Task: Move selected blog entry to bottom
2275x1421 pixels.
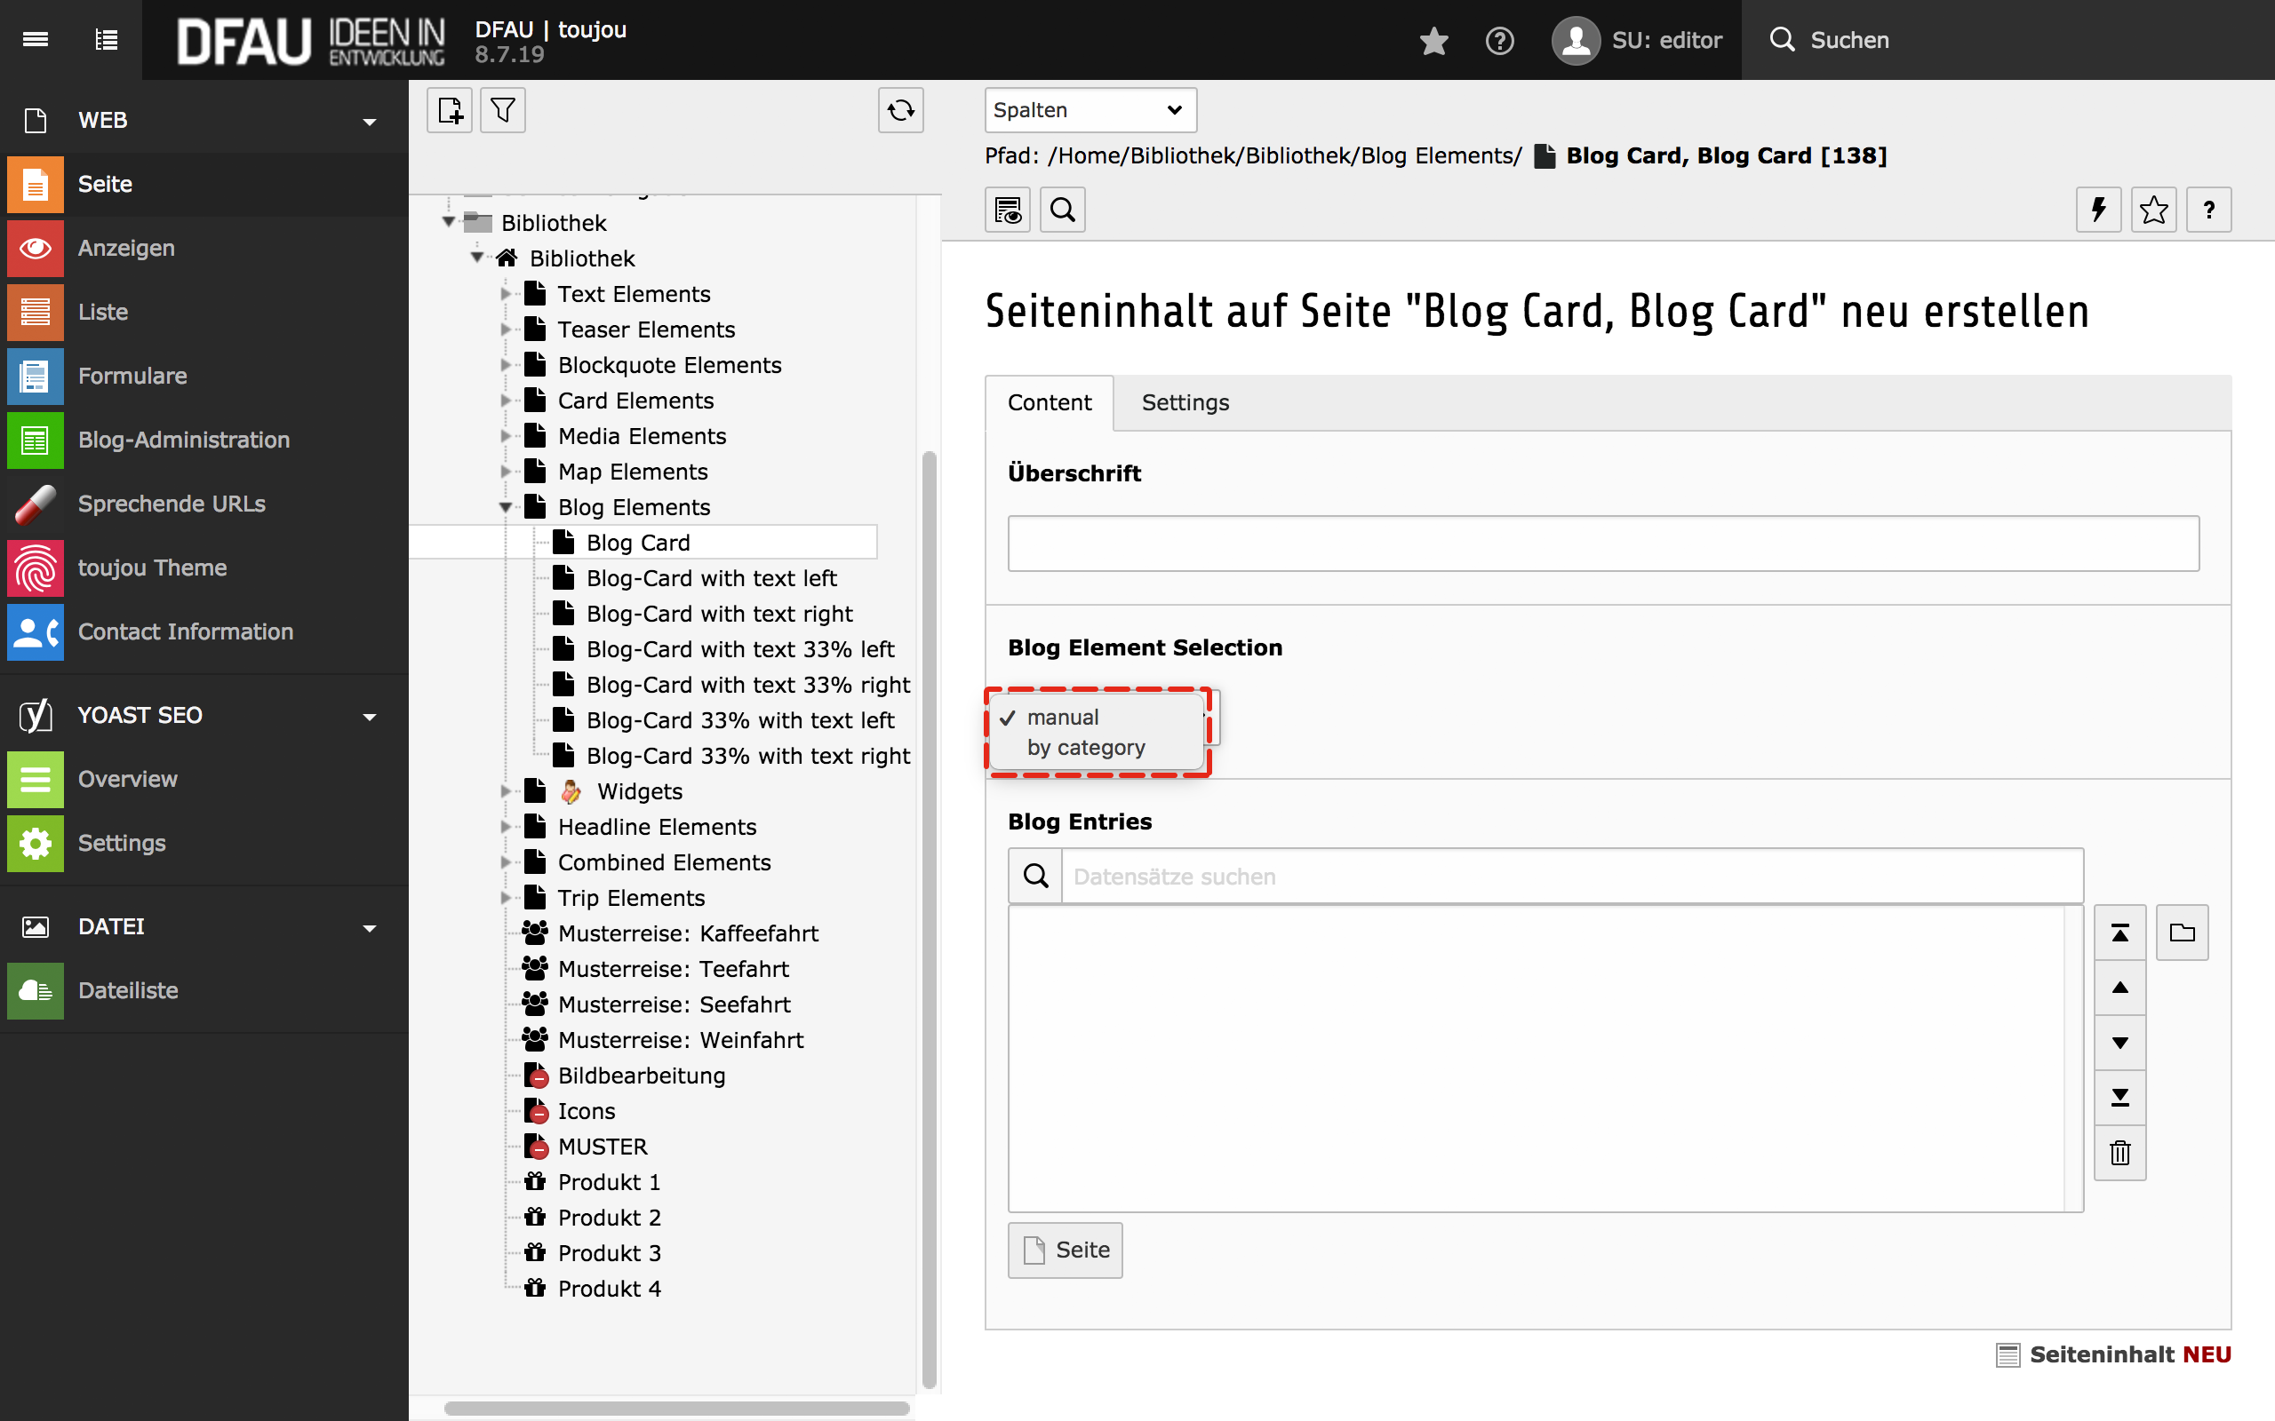Action: click(x=2119, y=1098)
